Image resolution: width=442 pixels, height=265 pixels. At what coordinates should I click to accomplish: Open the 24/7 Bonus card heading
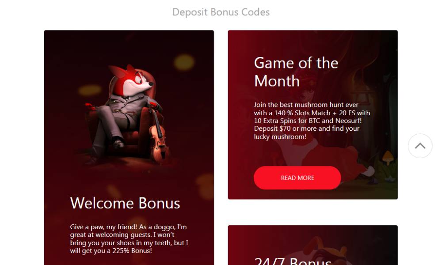click(x=293, y=261)
